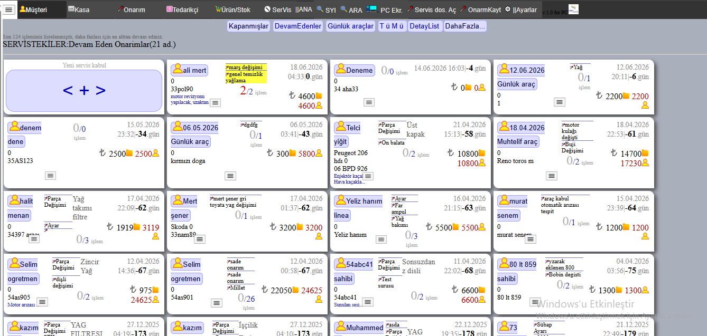This screenshot has height=336, width=707.
Task: Open menu icon in Selim 54as901 card
Action: tap(217, 303)
